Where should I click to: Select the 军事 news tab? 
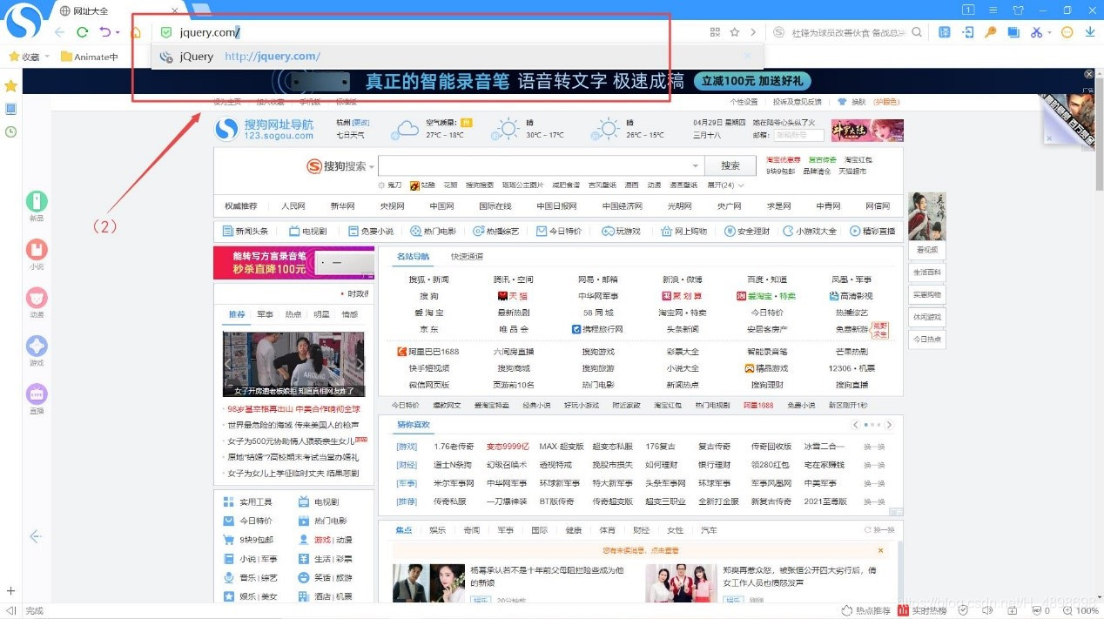265,314
